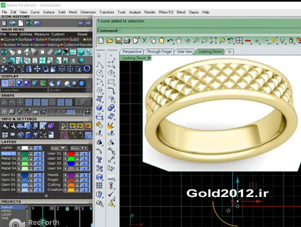301x227 pixels.
Task: Click the clipboard icon in Icon History
Action: pos(4,23)
